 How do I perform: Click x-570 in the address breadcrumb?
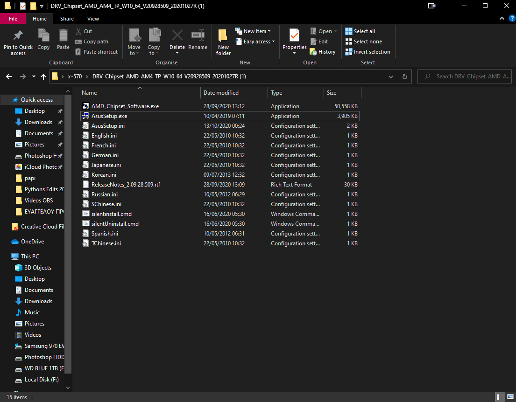point(75,76)
